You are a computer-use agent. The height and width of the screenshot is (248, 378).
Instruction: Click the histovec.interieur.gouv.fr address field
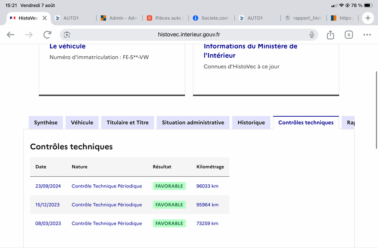pos(189,34)
